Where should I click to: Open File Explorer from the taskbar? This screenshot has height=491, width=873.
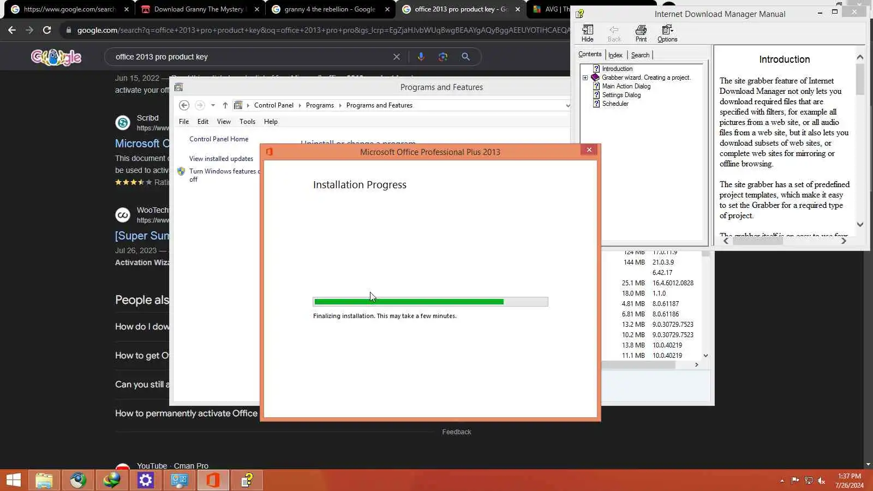click(44, 480)
